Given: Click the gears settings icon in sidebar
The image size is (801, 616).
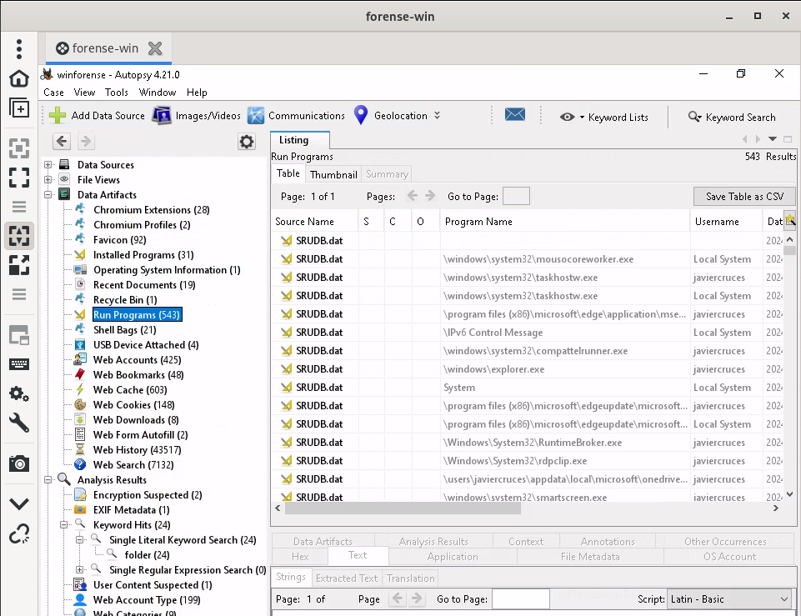Looking at the screenshot, I should pos(19,393).
